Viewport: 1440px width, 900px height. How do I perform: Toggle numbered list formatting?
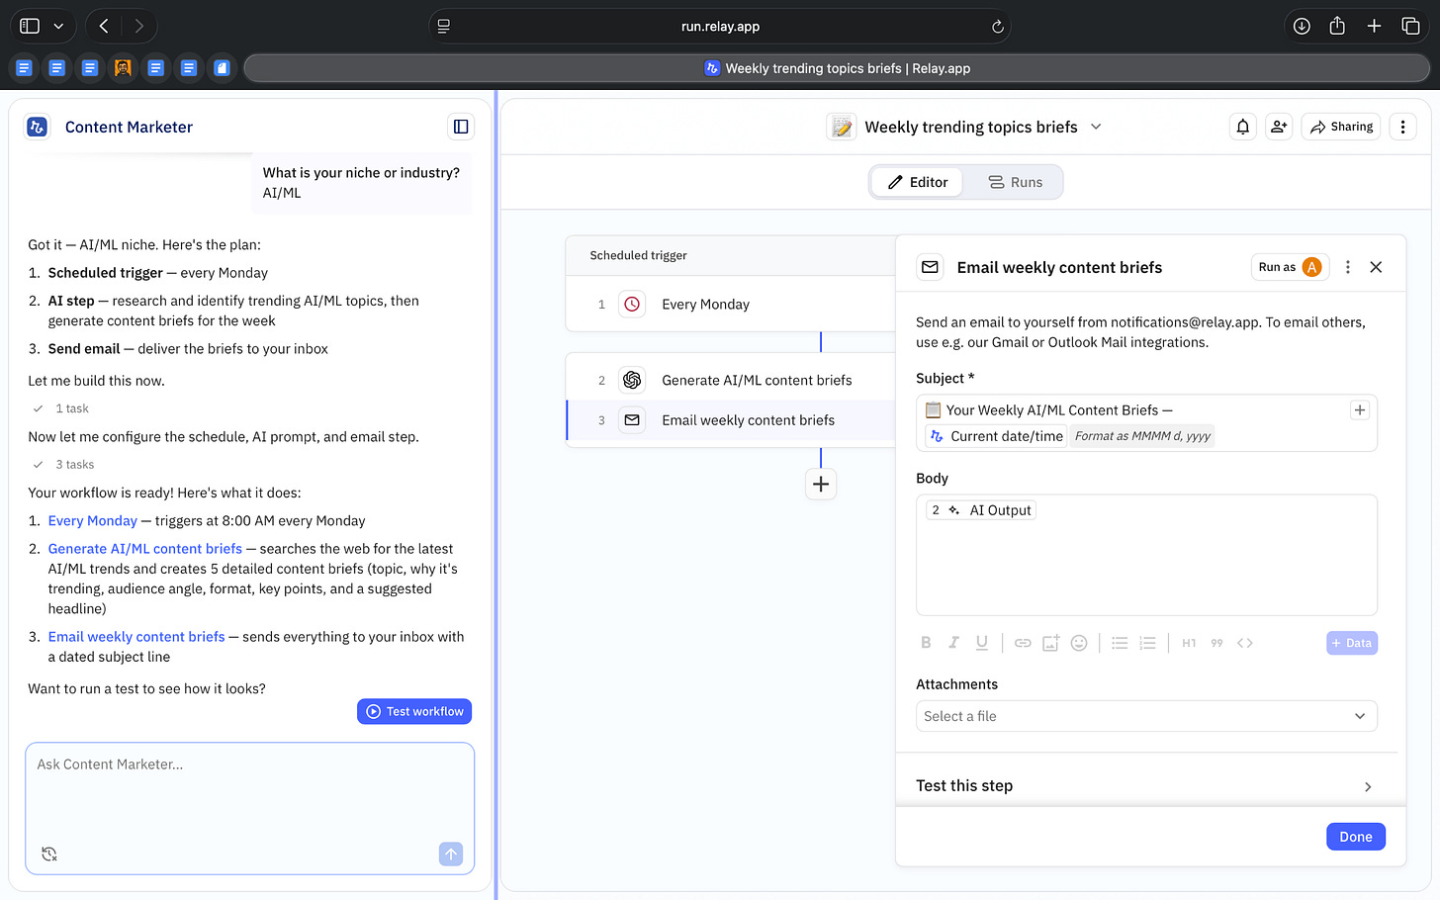(1147, 643)
